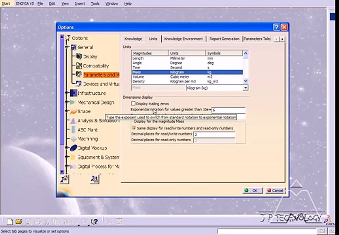Select the Units tab
The width and height of the screenshot is (339, 235).
(153, 39)
